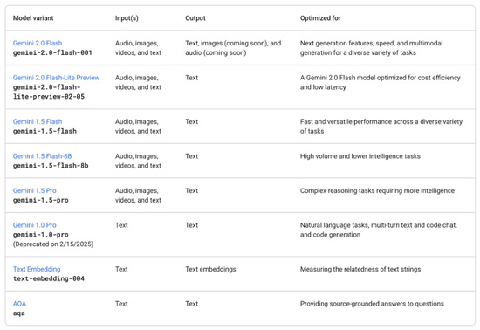Follow the Text Embedding link
Image resolution: width=480 pixels, height=330 pixels.
(37, 270)
